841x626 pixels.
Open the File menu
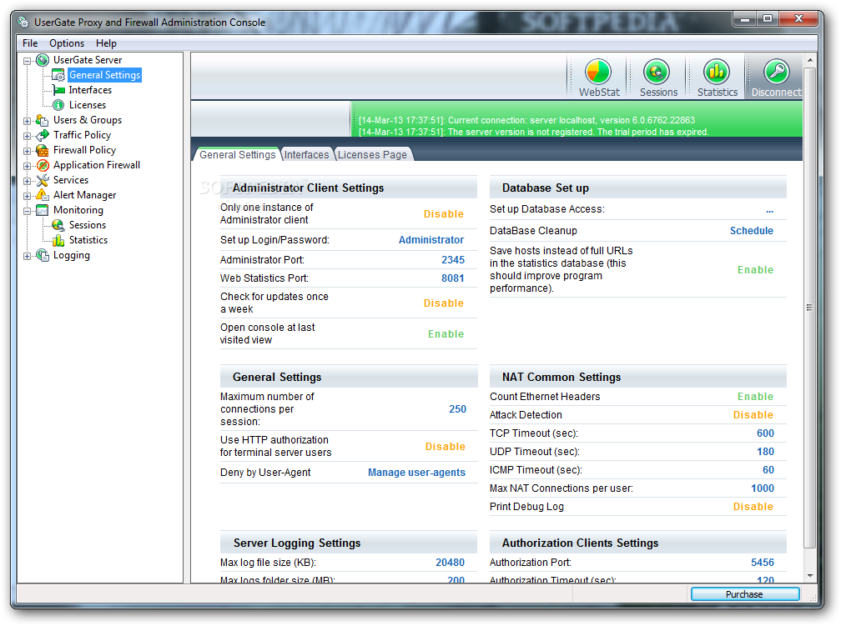[30, 43]
